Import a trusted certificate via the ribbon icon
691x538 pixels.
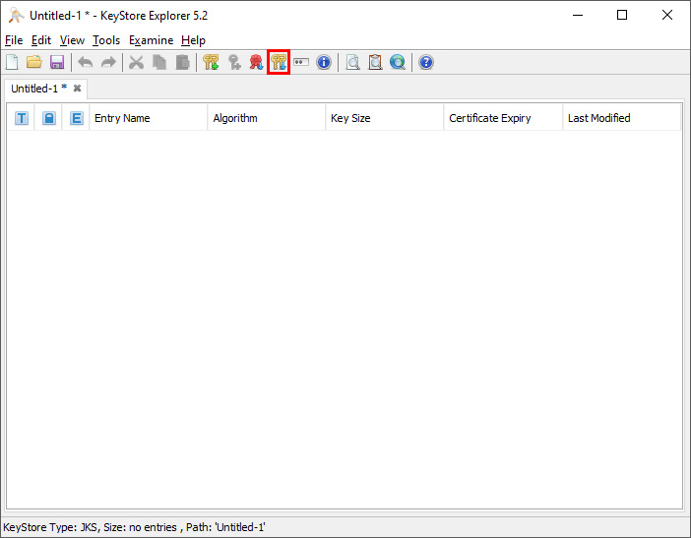click(x=256, y=62)
